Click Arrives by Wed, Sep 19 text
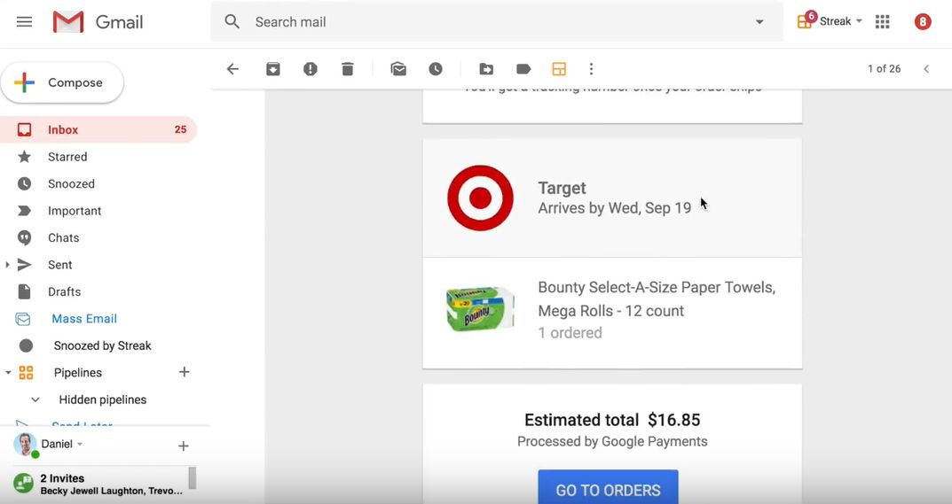This screenshot has height=504, width=952. tap(615, 208)
